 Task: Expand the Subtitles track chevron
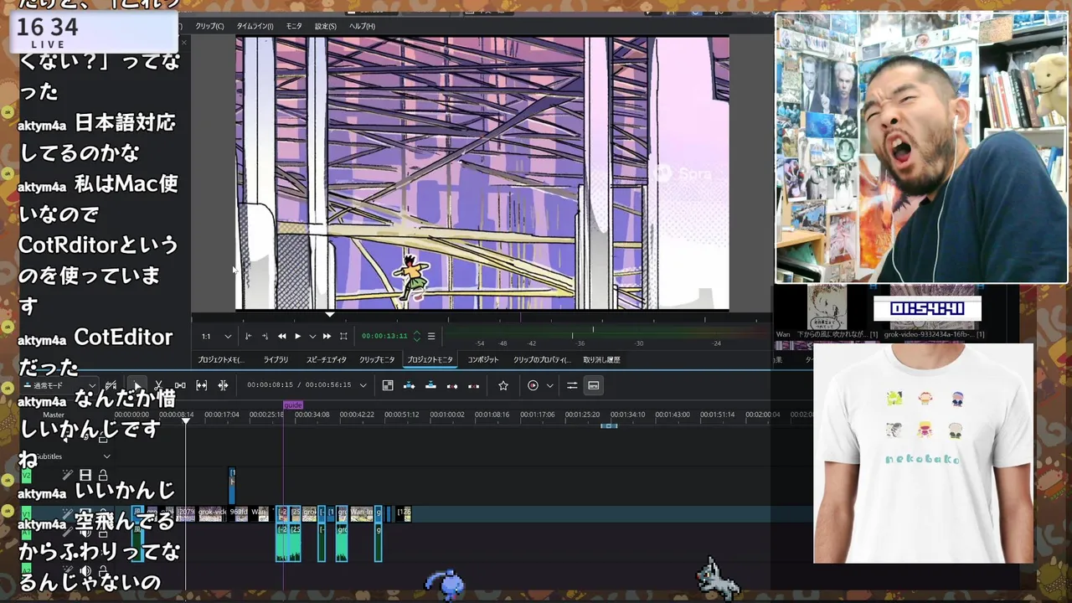point(106,456)
